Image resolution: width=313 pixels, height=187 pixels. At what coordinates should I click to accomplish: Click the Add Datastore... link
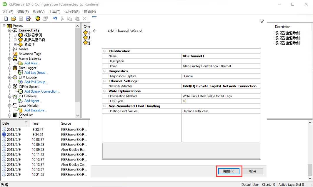pyautogui.click(x=36, y=110)
